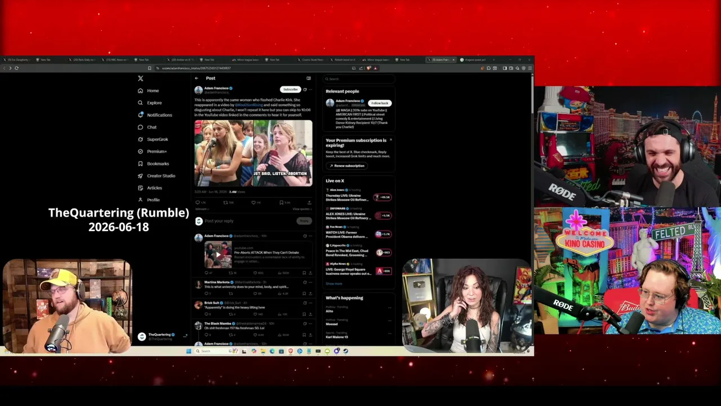Click the X logo in the sidebar

140,78
